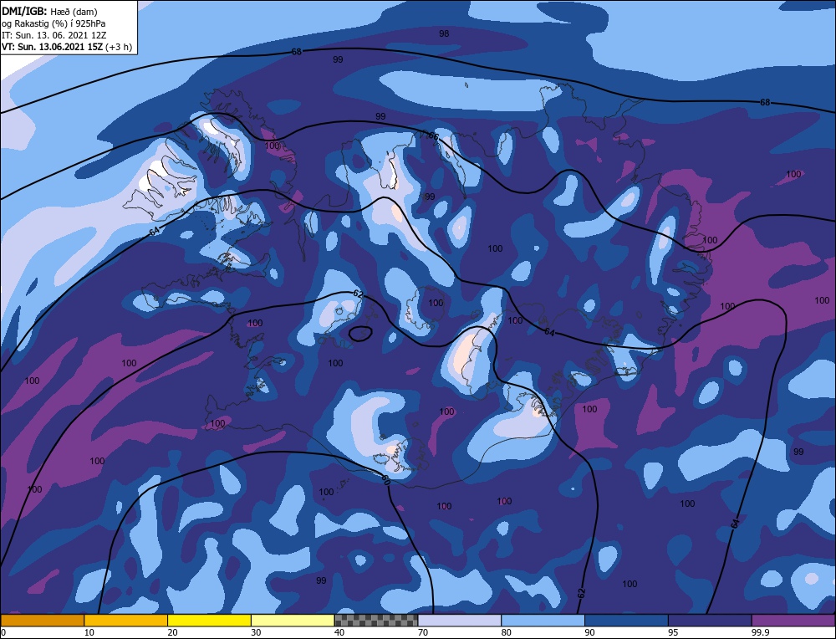Click the 'VT: Sun. 13.06.2021 15Z (+3 h)' line

[x=67, y=47]
